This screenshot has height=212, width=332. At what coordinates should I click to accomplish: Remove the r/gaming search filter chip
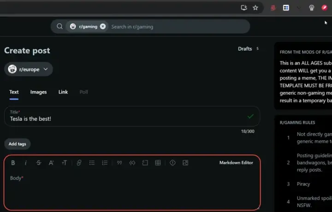pyautogui.click(x=103, y=27)
